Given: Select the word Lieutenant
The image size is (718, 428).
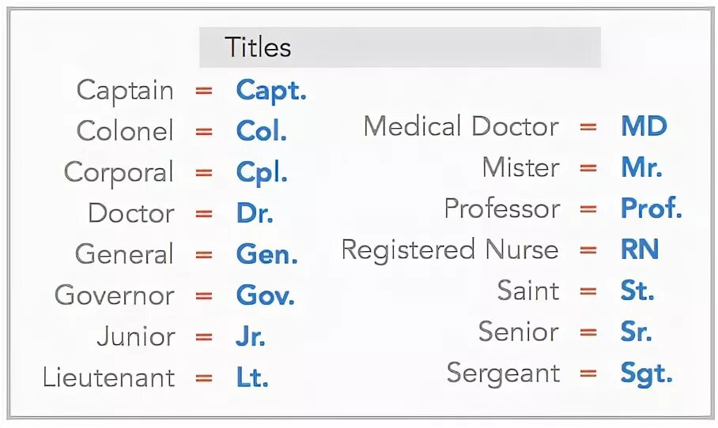Looking at the screenshot, I should coord(108,377).
